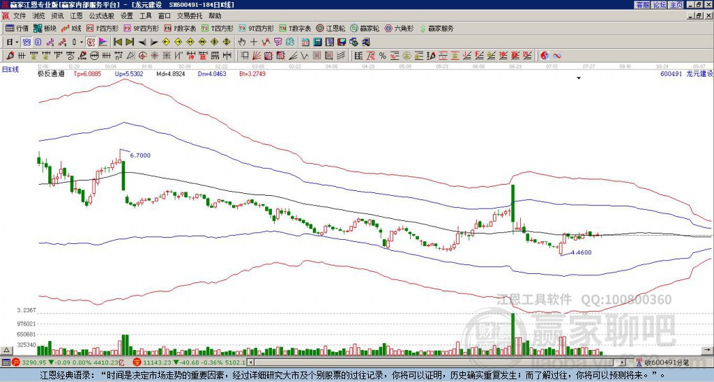Select the circled 金 golden ratio tool
This screenshot has height=382, width=714.
pyautogui.click(x=407, y=56)
